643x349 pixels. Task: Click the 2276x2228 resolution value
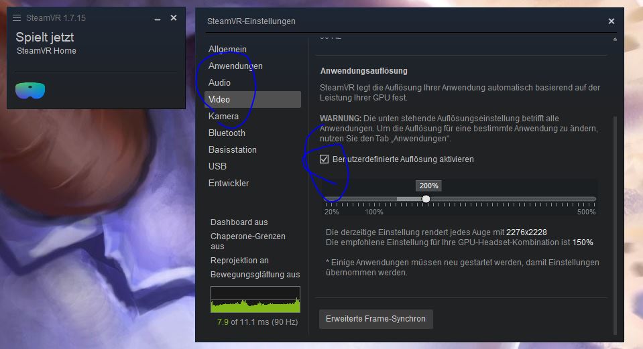pos(526,232)
